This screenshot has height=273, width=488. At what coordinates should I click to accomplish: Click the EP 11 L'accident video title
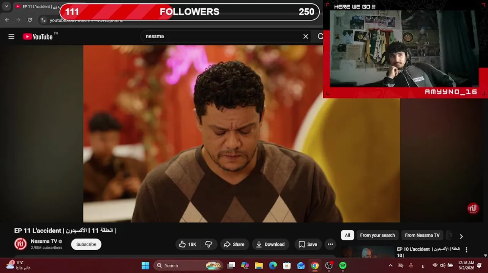click(x=65, y=231)
